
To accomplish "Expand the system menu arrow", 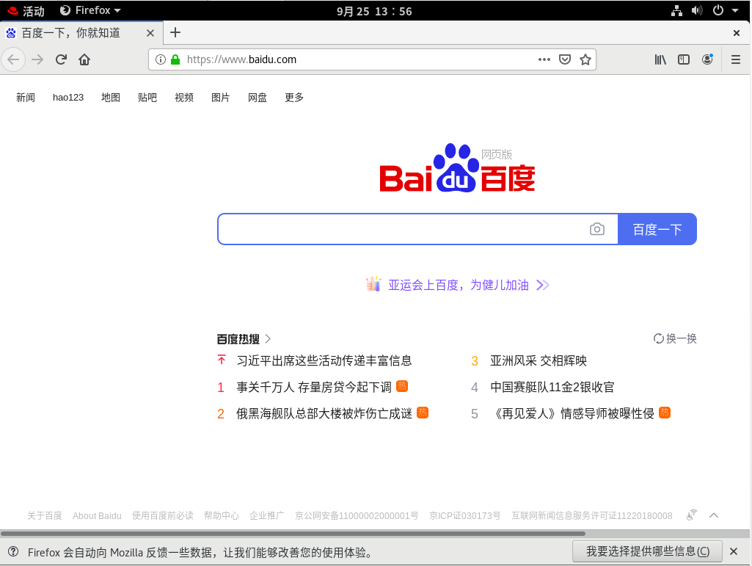I will pos(734,10).
